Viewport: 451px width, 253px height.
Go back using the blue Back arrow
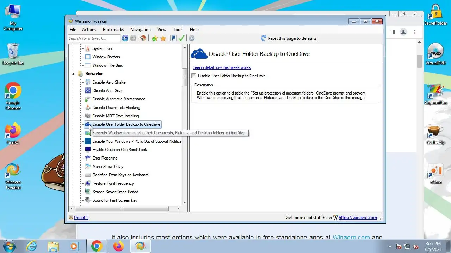coord(125,38)
